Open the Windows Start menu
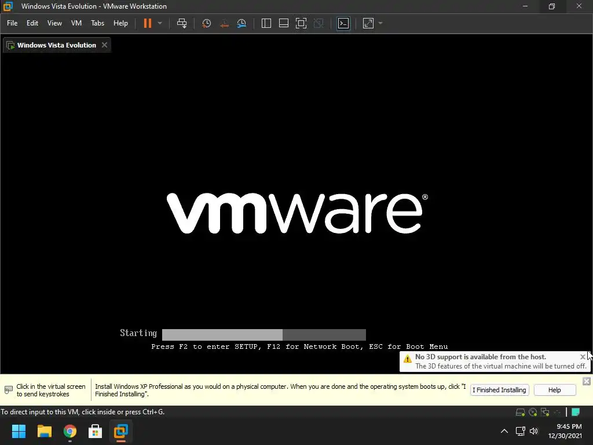 coord(19,431)
